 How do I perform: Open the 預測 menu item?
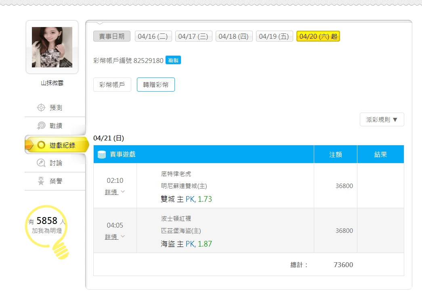[55, 108]
